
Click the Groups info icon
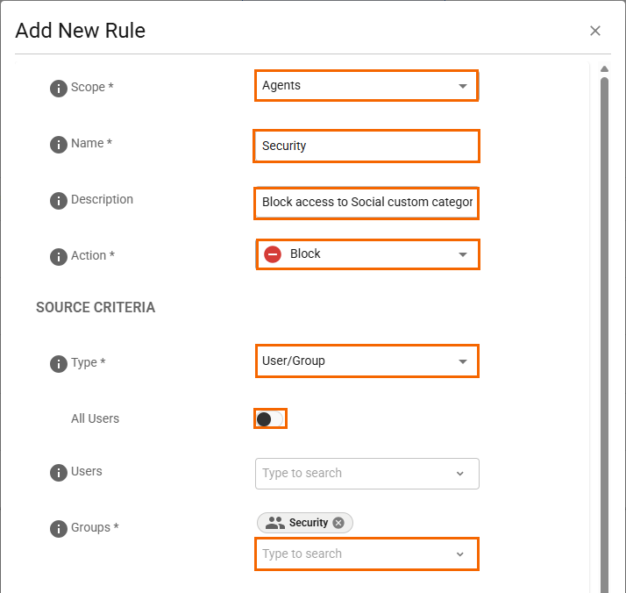coord(59,529)
